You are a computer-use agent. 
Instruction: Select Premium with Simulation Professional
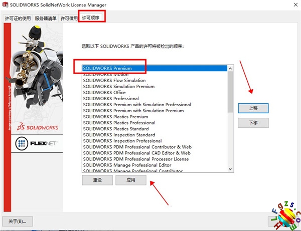(155, 105)
